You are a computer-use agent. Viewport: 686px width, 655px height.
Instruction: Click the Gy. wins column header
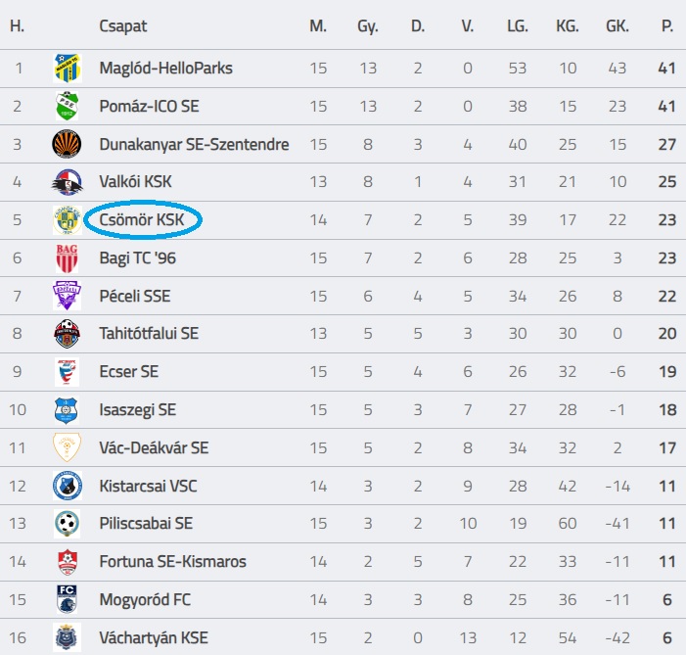[368, 26]
